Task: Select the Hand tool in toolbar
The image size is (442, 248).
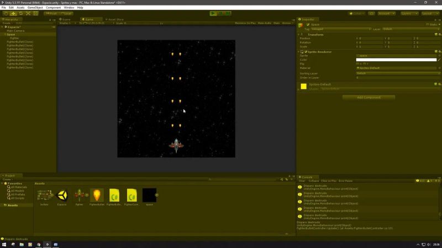Action: [6, 13]
